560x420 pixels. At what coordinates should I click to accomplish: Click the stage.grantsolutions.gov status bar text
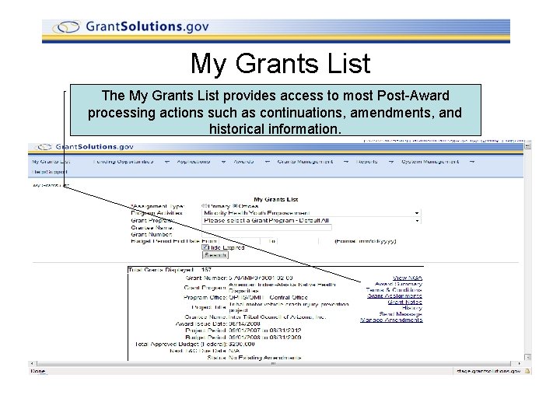(x=488, y=371)
